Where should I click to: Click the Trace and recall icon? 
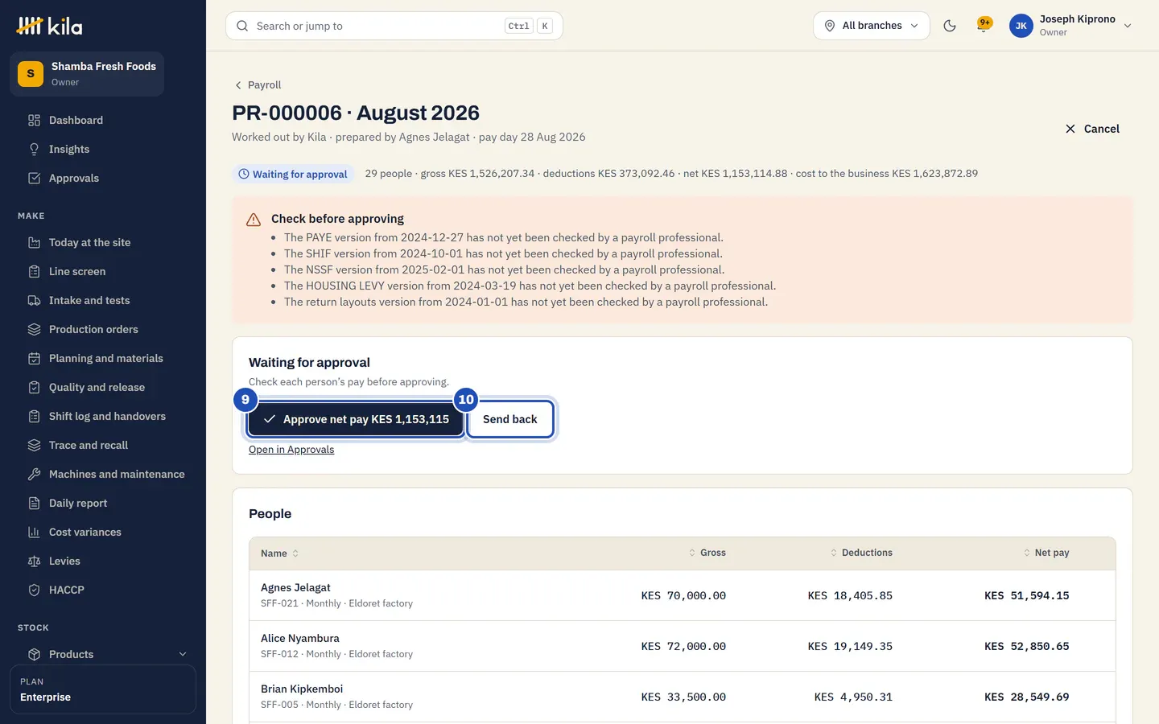pos(34,445)
